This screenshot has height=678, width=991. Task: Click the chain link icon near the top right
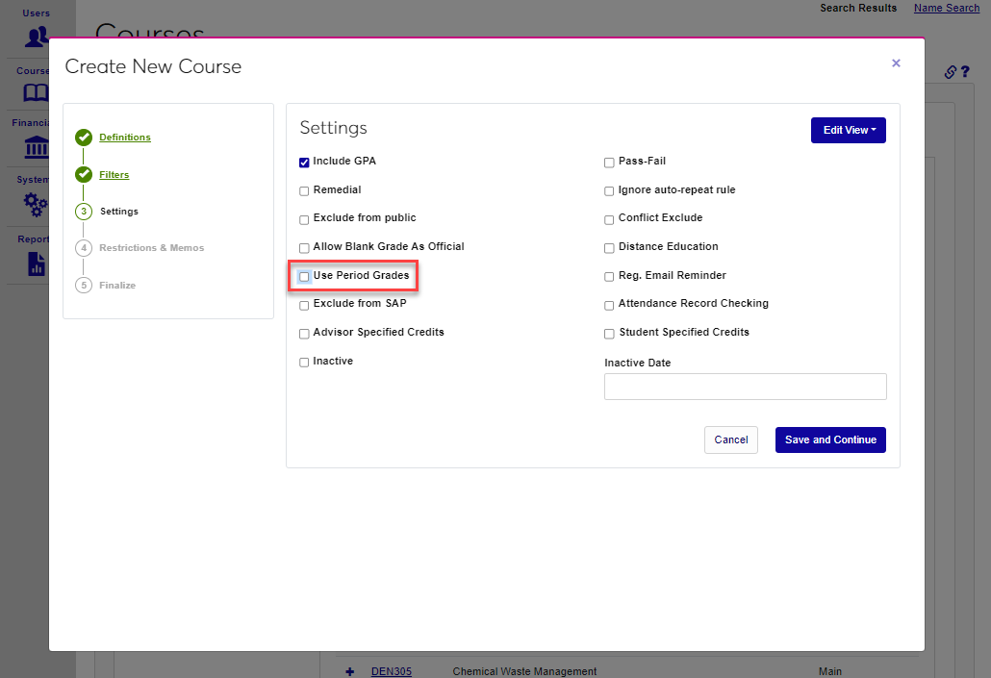click(950, 71)
